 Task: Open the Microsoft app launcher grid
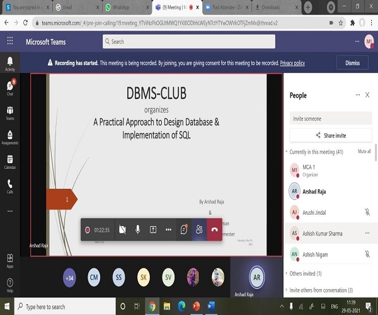(10, 41)
